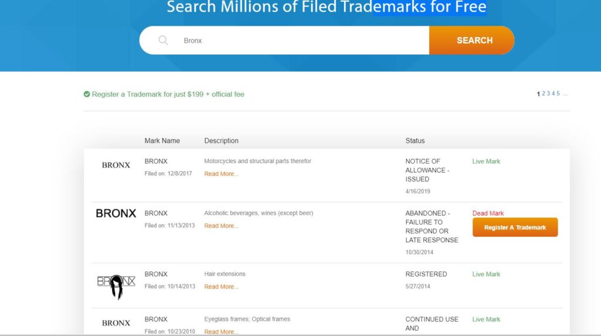Viewport: 601px width, 336px height.
Task: Click the 4/16/2019 status date
Action: pos(418,191)
